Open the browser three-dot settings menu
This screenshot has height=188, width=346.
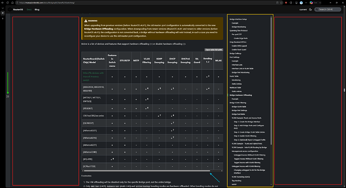click(x=306, y=3)
